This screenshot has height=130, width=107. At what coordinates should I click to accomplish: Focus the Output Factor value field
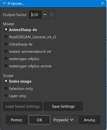pos(35,15)
